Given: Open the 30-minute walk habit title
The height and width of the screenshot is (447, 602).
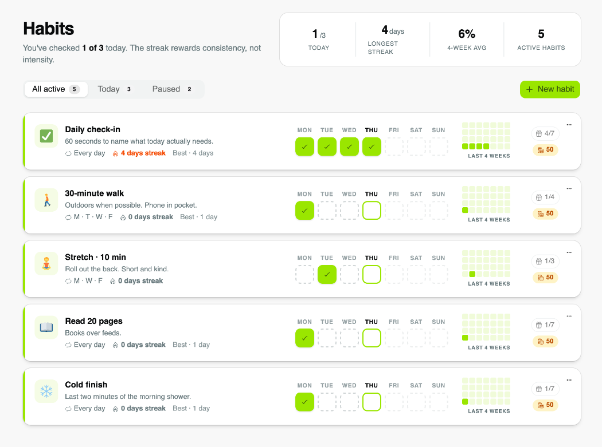Looking at the screenshot, I should point(95,193).
